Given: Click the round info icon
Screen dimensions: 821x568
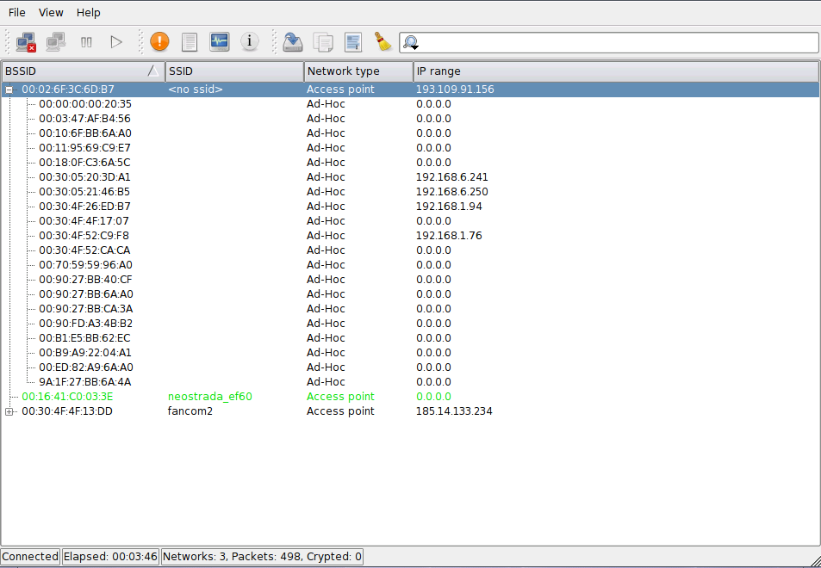Looking at the screenshot, I should (249, 41).
